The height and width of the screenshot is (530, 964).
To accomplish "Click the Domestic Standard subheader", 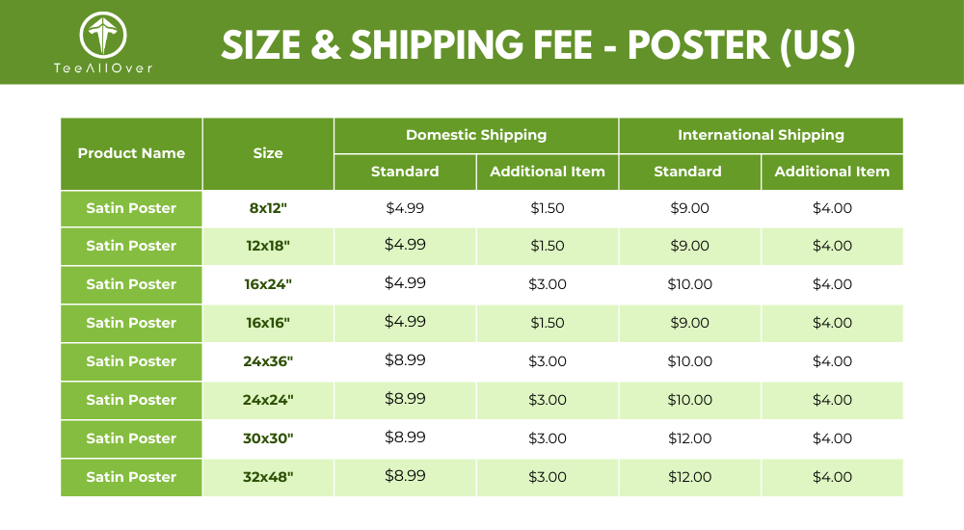I will click(405, 172).
